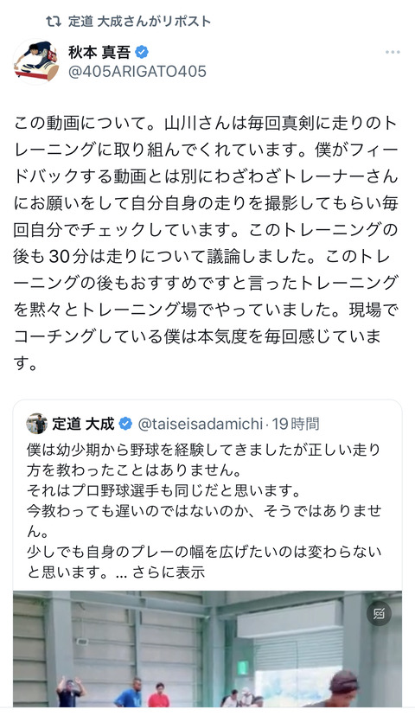Tap the 19時間 timestamp

(x=296, y=424)
